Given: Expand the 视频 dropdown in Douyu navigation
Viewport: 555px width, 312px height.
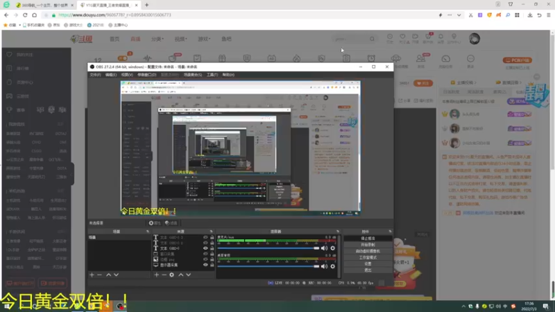Looking at the screenshot, I should pos(180,39).
